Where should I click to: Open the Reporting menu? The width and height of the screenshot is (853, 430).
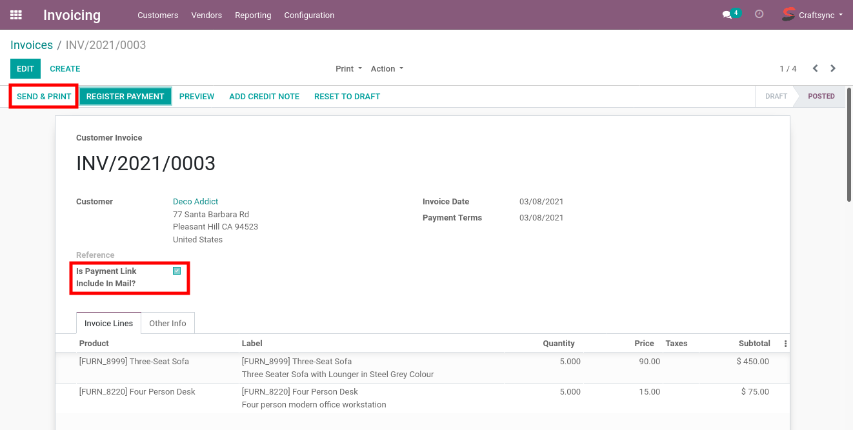[253, 15]
